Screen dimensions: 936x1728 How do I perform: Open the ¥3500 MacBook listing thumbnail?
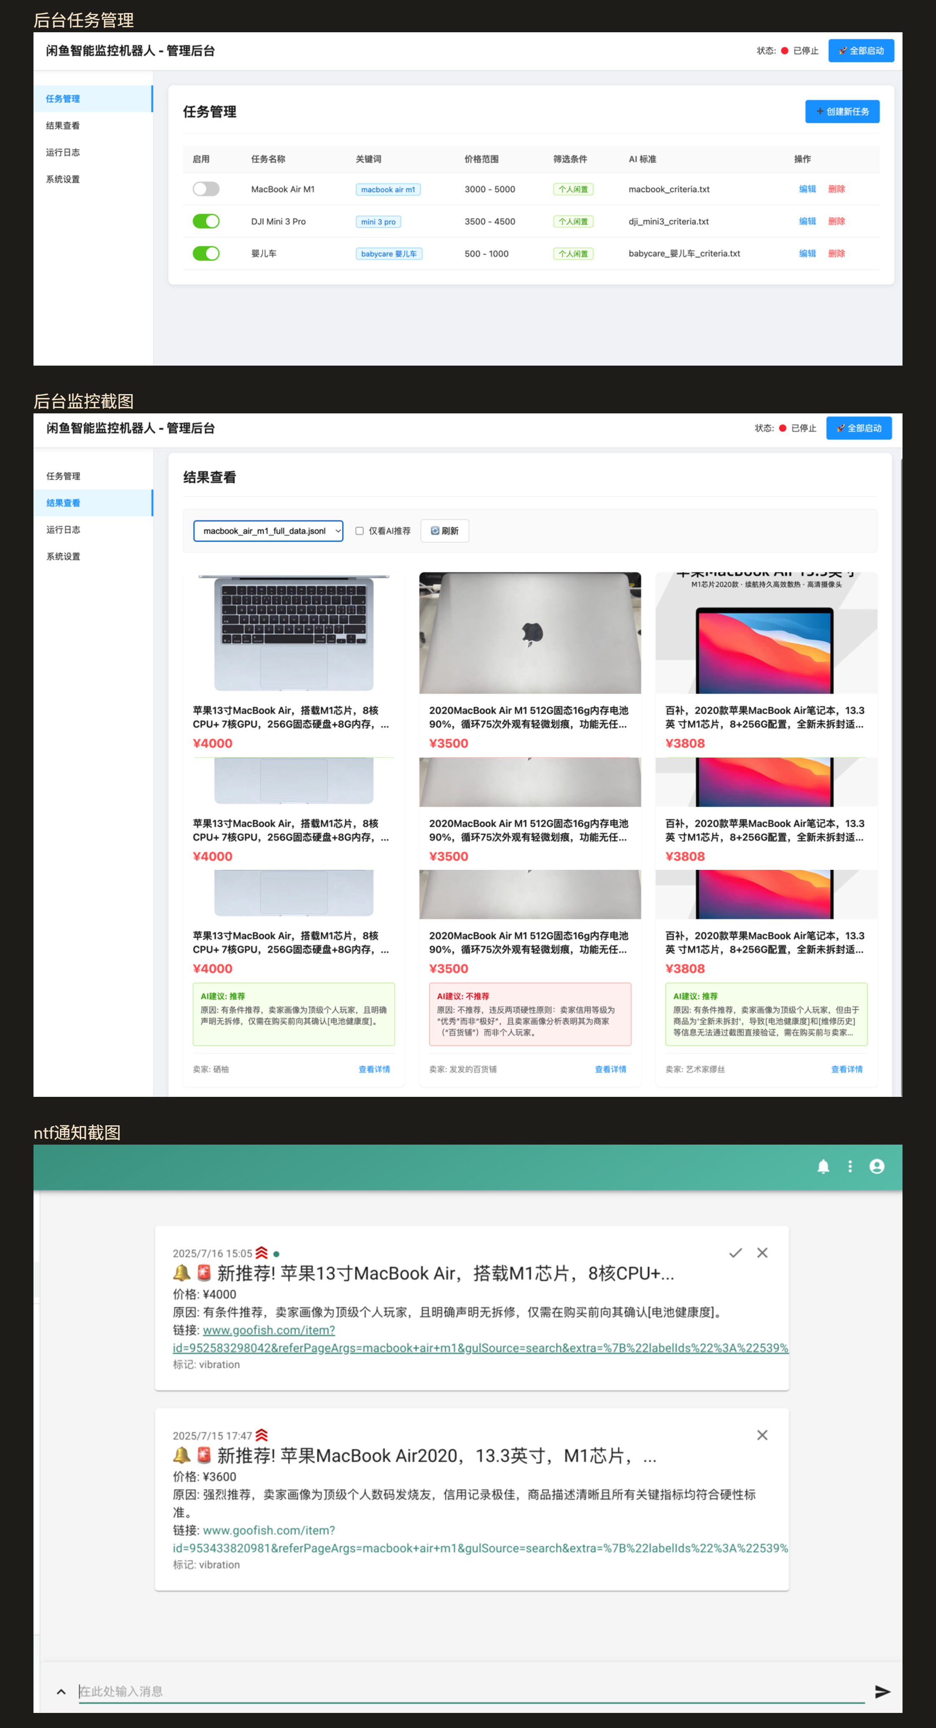(x=530, y=632)
